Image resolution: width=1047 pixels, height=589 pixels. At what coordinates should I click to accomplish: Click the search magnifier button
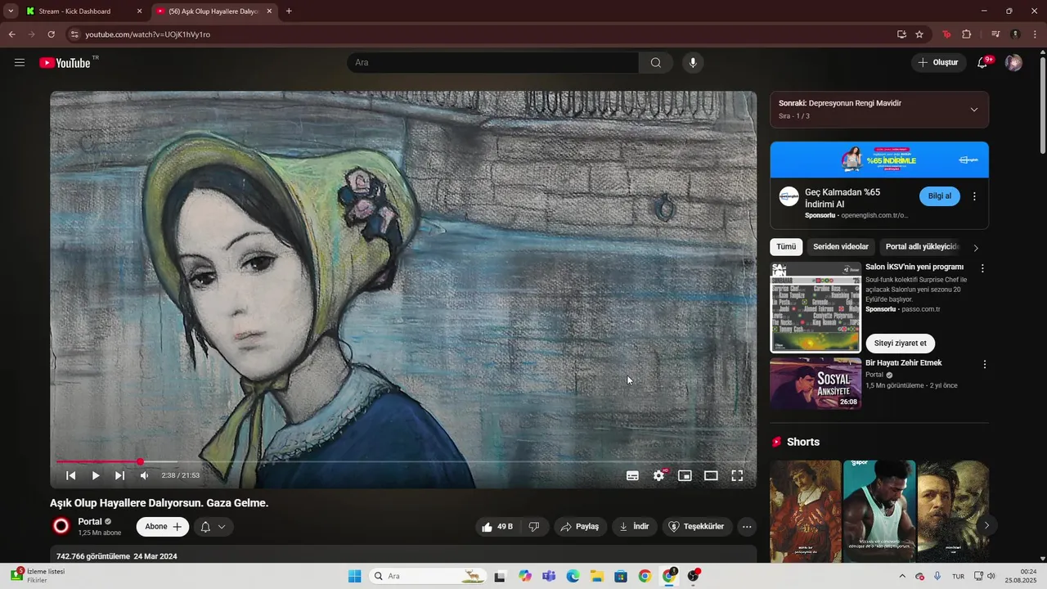pos(656,62)
